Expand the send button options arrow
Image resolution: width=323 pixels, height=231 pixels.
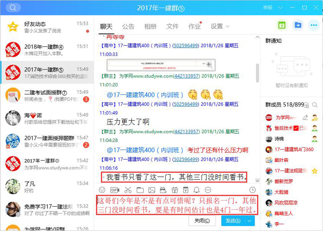(250, 221)
